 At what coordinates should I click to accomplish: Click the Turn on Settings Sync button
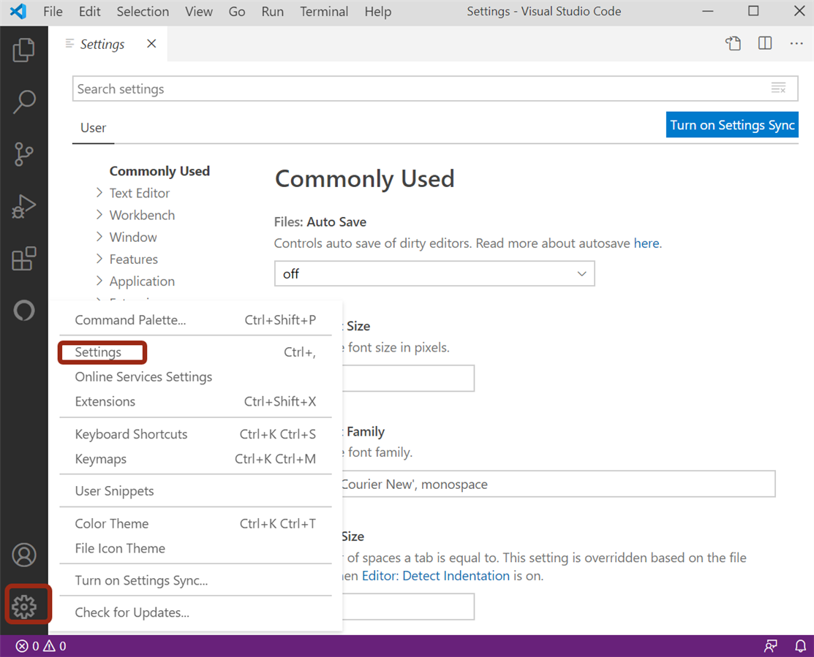tap(731, 125)
